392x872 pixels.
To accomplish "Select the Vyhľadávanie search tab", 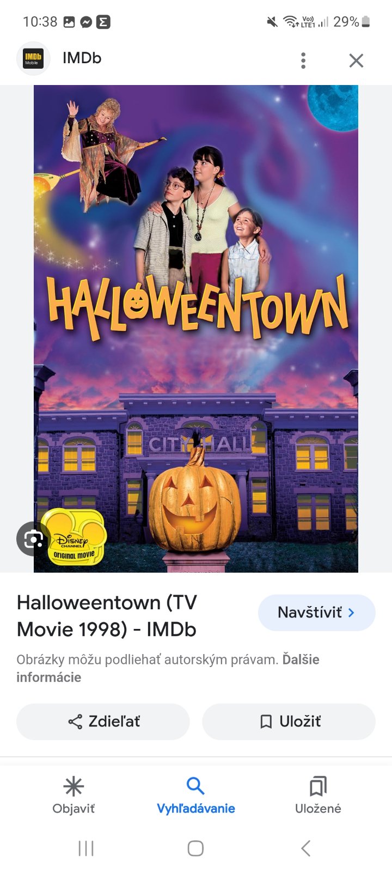I will (x=196, y=796).
